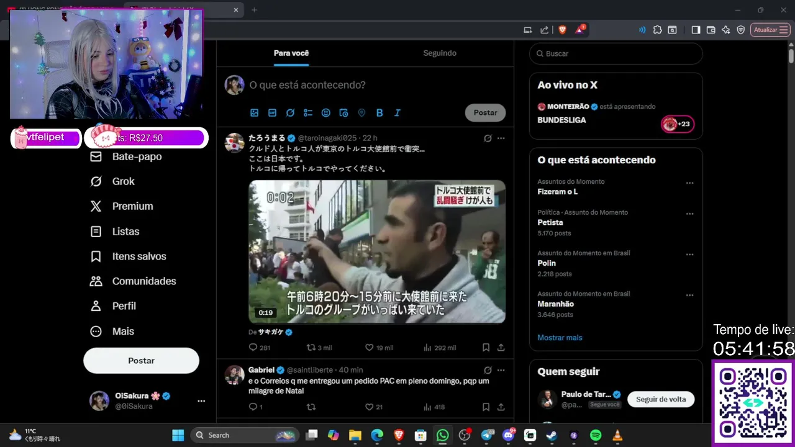Bookmark Gabriel's Correios post
Image resolution: width=795 pixels, height=447 pixels.
coord(486,407)
